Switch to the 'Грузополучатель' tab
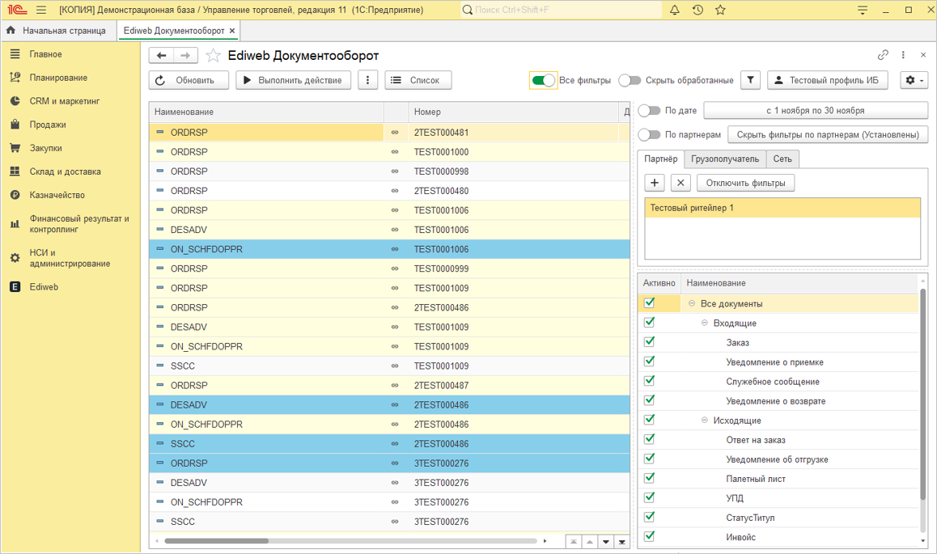The width and height of the screenshot is (937, 554). (725, 159)
